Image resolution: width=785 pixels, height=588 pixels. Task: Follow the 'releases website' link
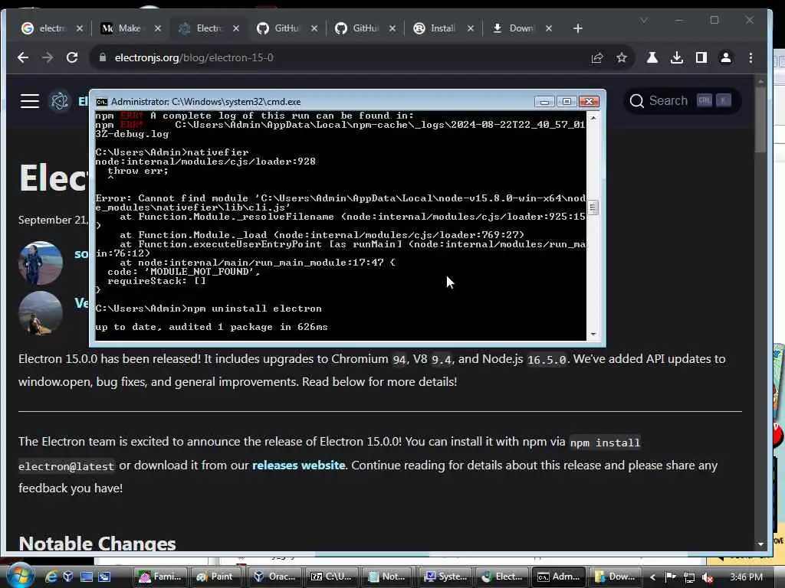click(x=299, y=465)
